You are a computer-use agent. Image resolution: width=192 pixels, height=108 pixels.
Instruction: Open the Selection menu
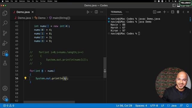coord(22,1)
